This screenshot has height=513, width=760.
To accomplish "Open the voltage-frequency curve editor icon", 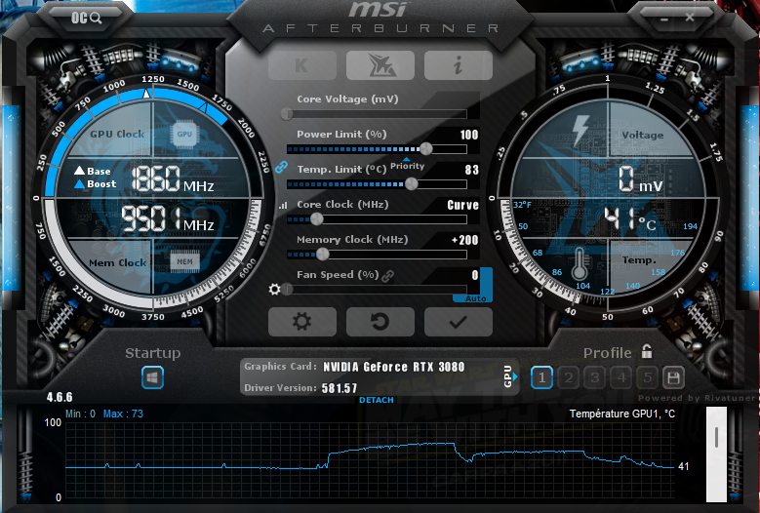I will [x=283, y=206].
